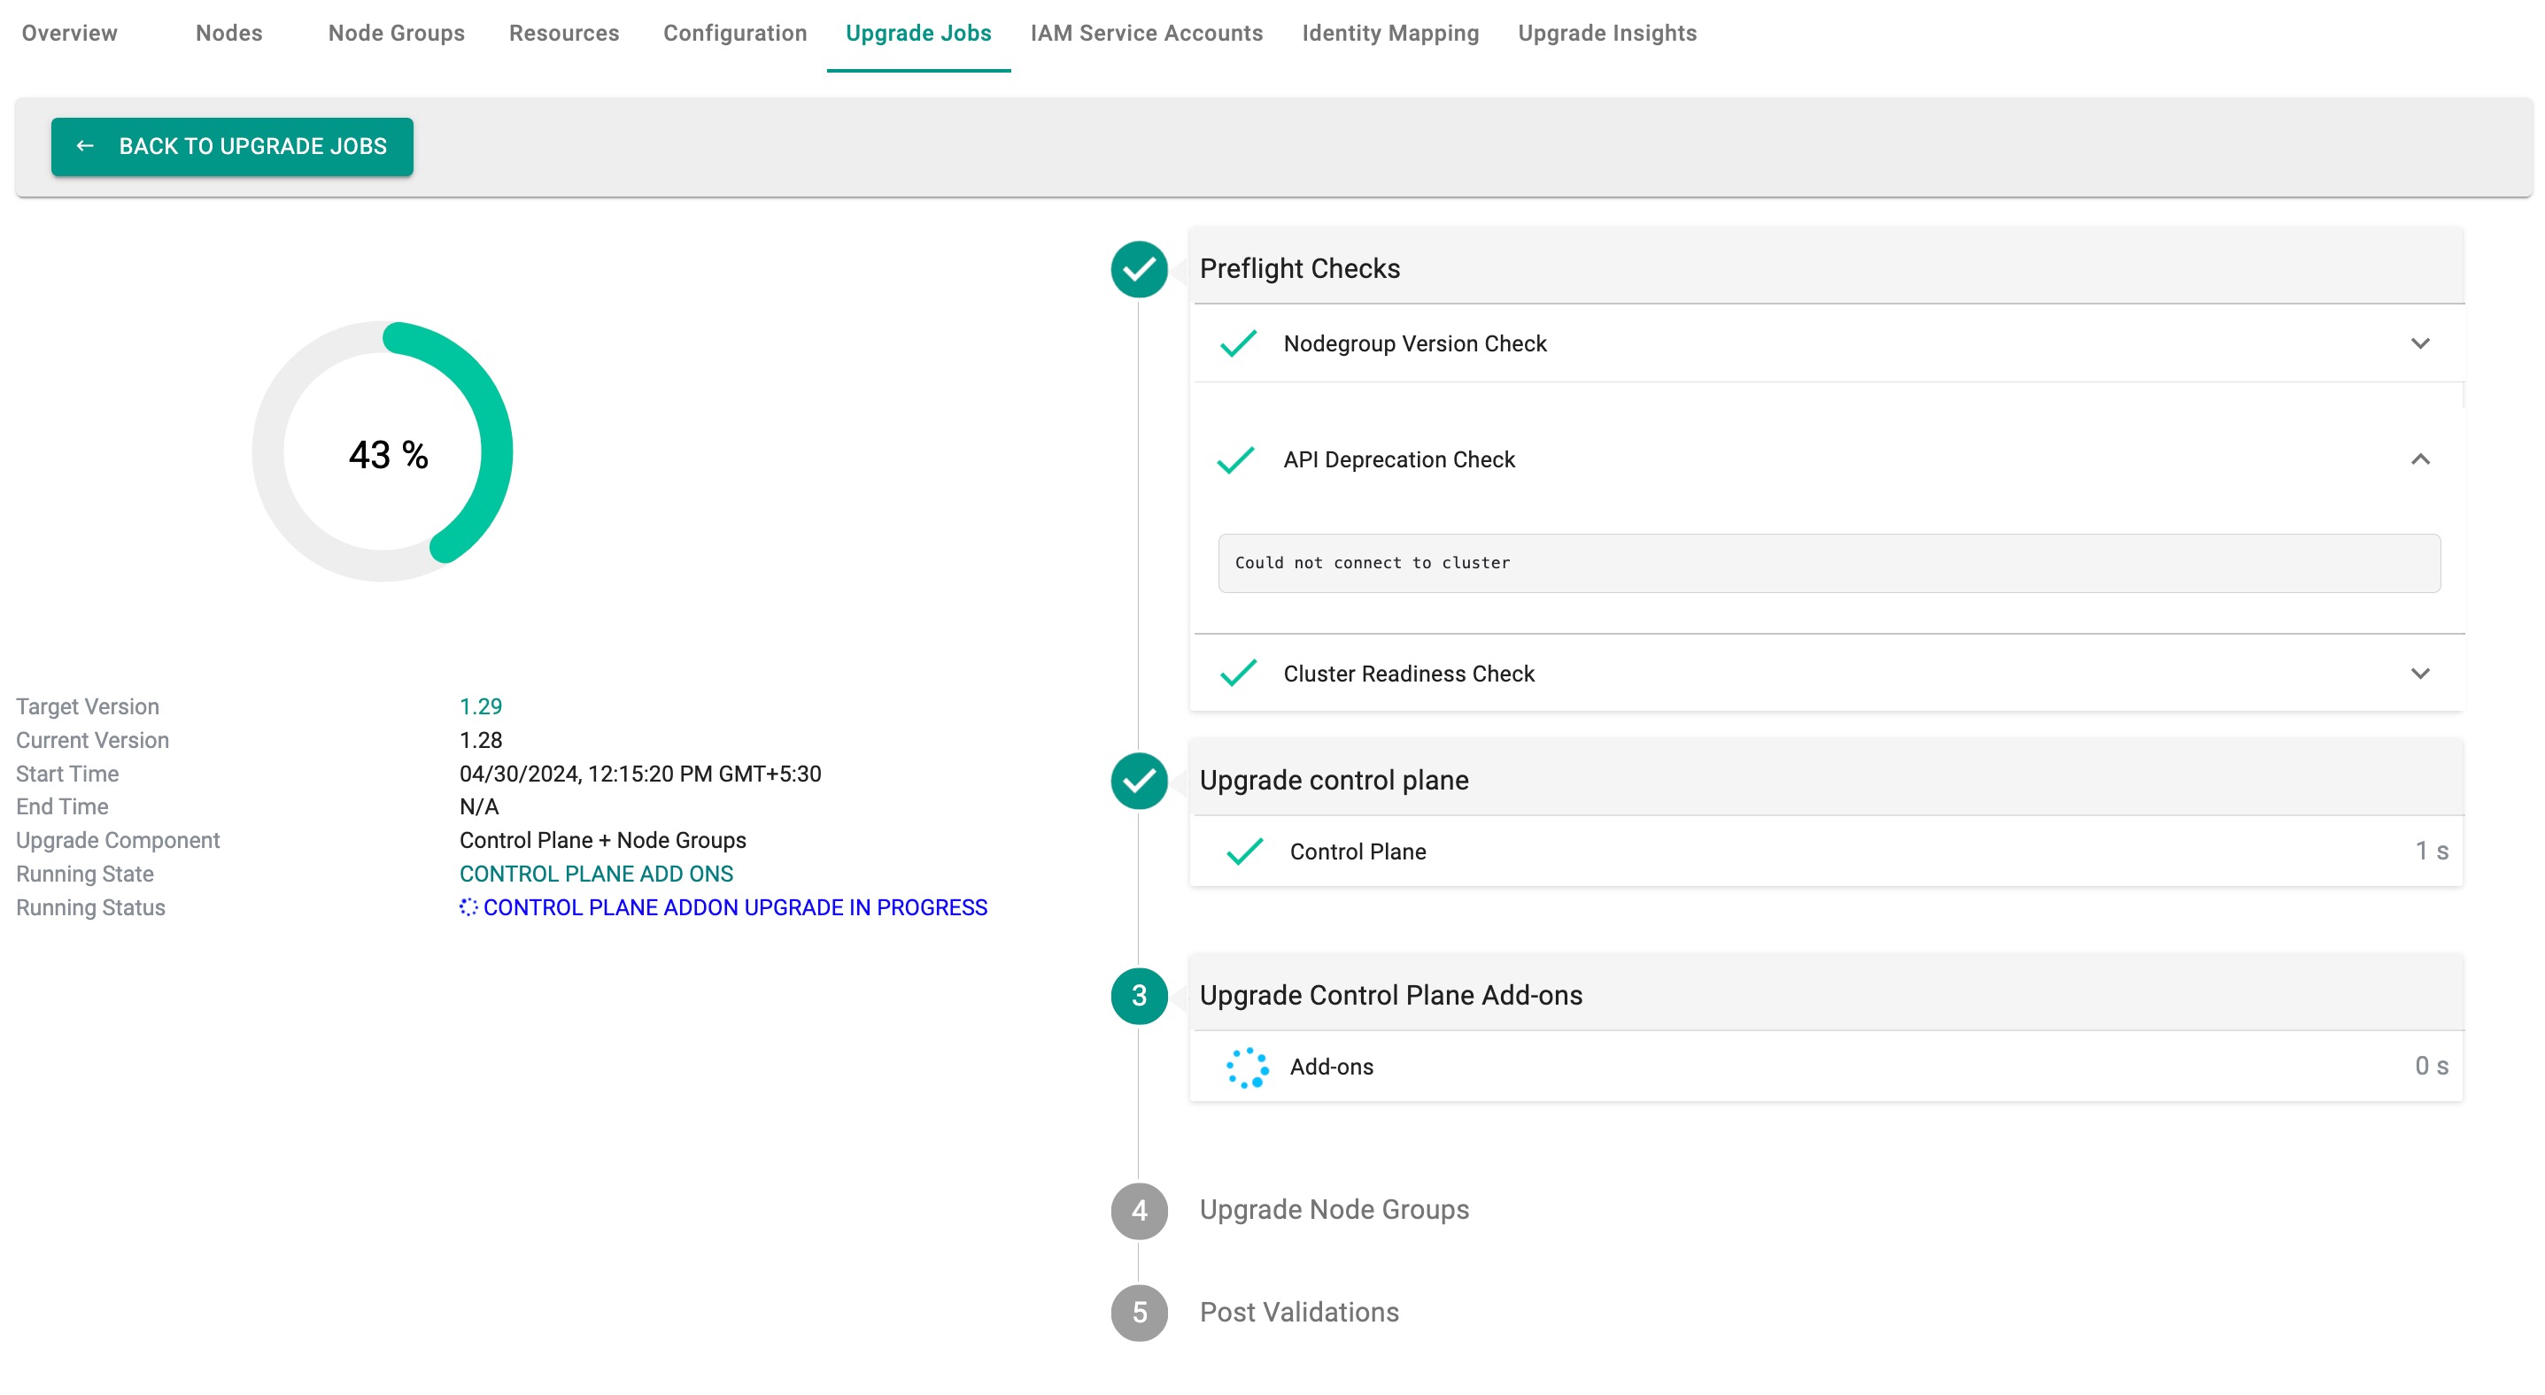The height and width of the screenshot is (1395, 2545).
Task: Expand Nodegroup Version Check chevron
Action: (x=2419, y=343)
